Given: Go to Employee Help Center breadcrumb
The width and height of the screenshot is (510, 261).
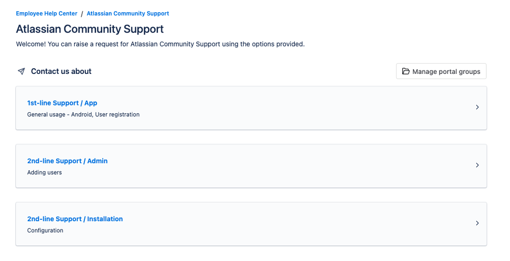Looking at the screenshot, I should pyautogui.click(x=47, y=14).
